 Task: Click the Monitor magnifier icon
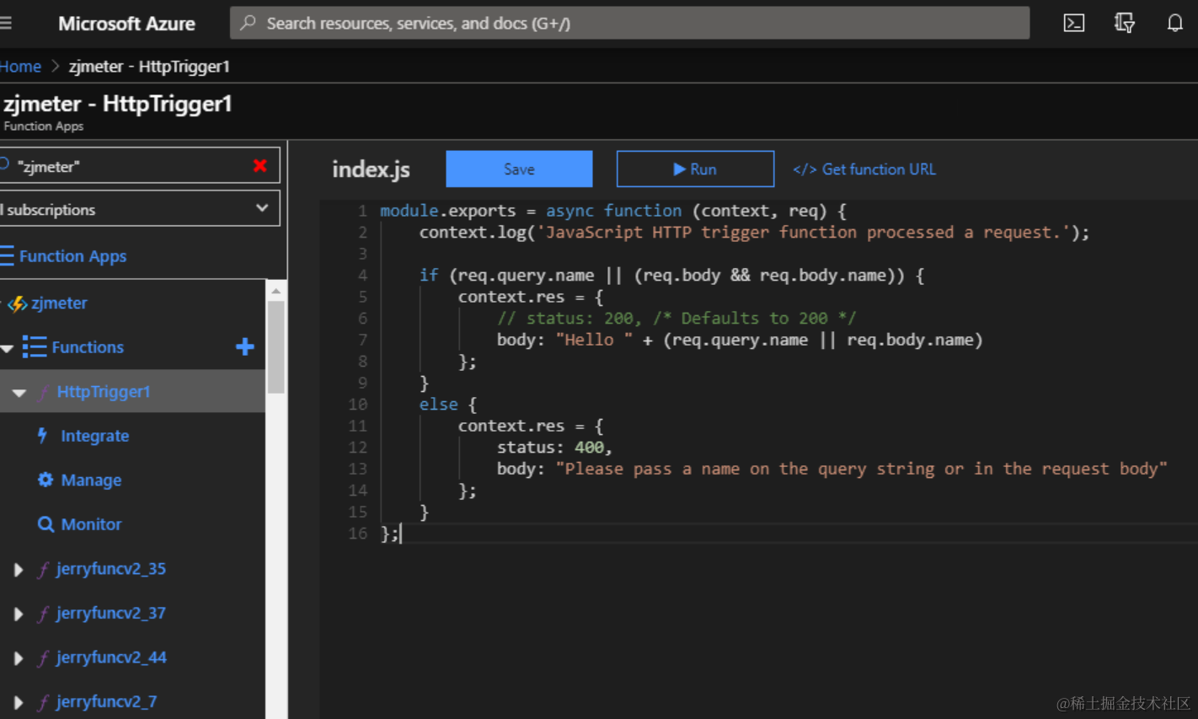click(45, 524)
